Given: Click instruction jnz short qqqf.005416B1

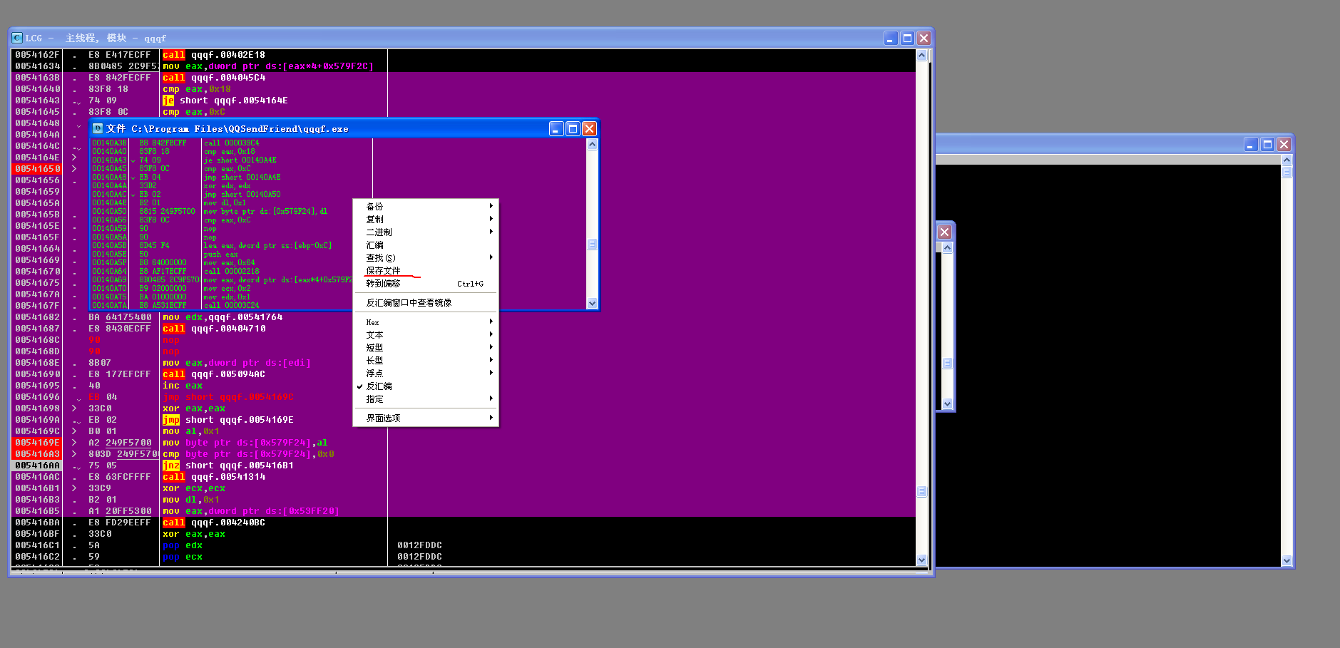Looking at the screenshot, I should pyautogui.click(x=228, y=466).
